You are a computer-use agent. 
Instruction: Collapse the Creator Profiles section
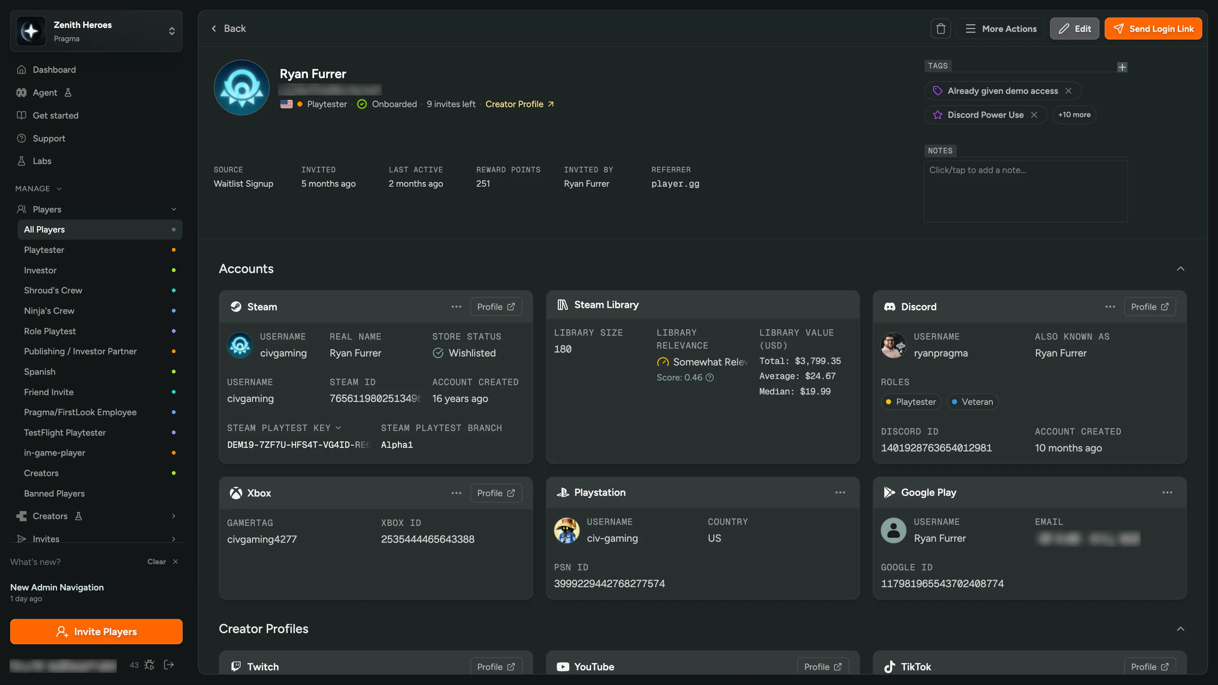[1181, 629]
